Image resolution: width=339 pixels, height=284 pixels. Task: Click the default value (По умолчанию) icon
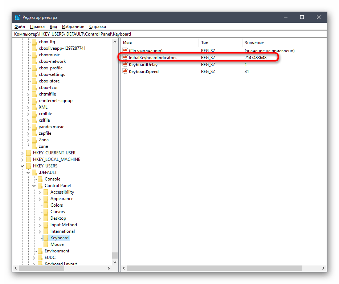(x=125, y=51)
